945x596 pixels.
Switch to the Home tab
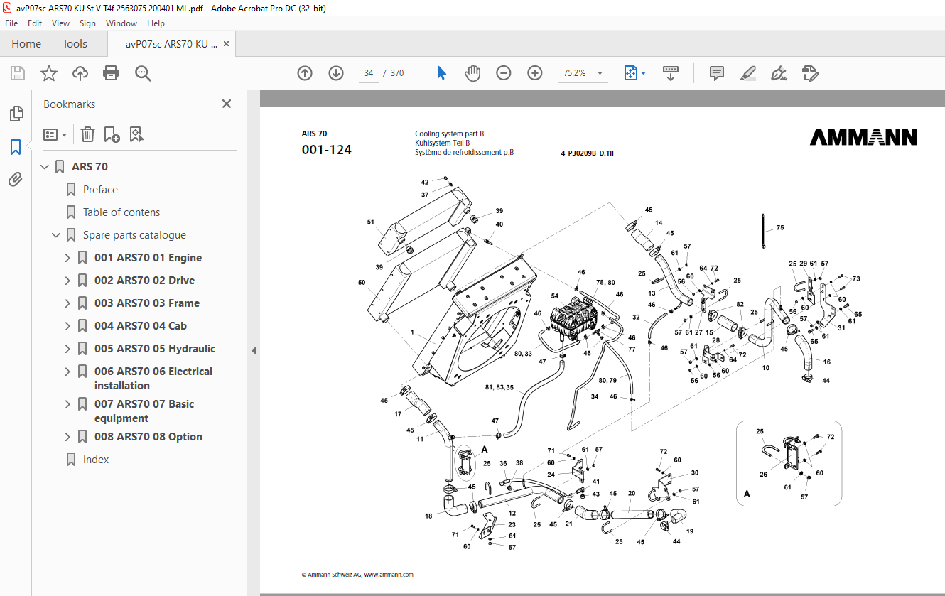point(26,44)
